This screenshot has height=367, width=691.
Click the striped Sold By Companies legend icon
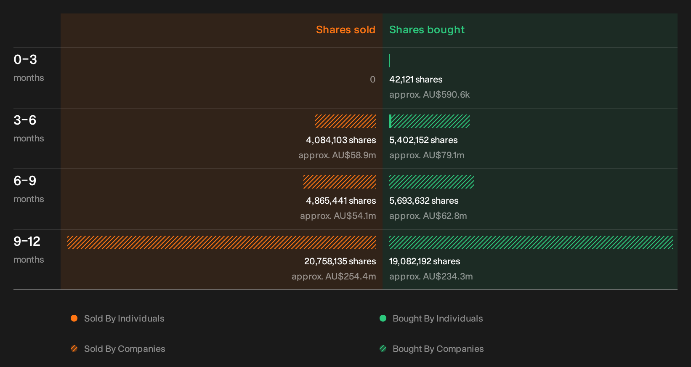pos(74,348)
